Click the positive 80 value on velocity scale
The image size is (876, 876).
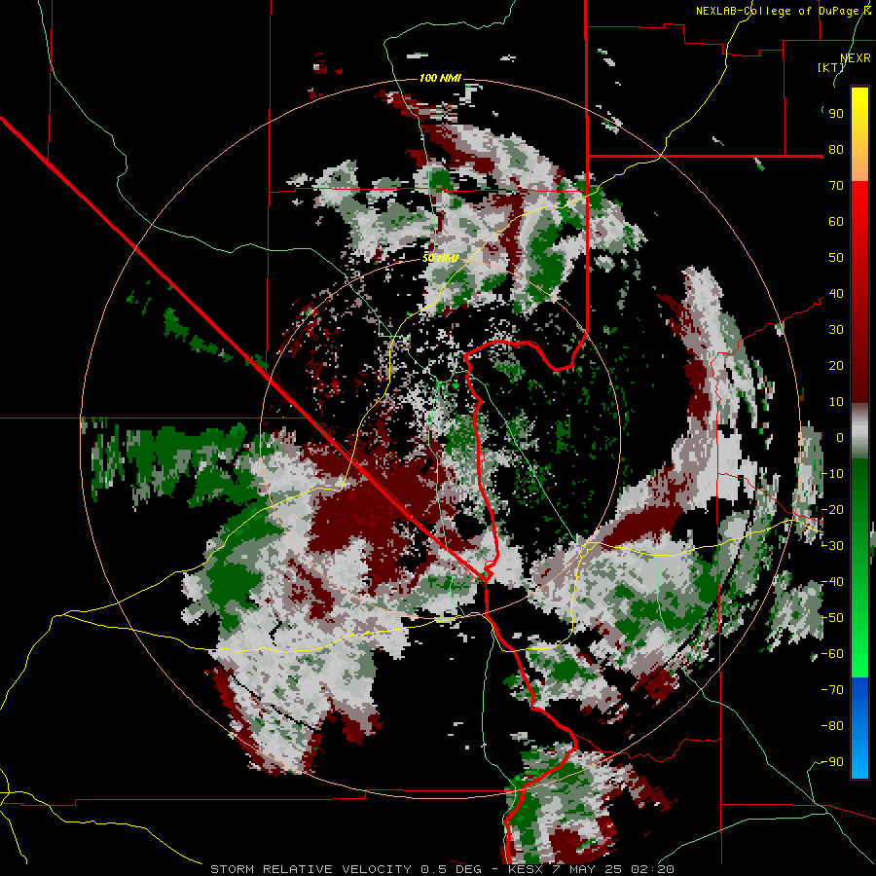836,150
